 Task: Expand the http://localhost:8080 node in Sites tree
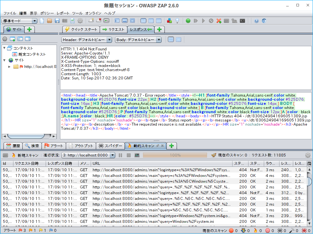tap(9, 67)
